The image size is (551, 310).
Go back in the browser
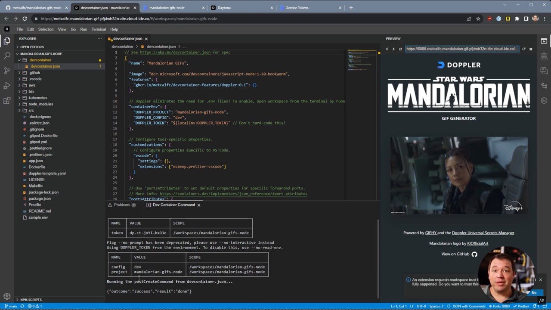6,19
